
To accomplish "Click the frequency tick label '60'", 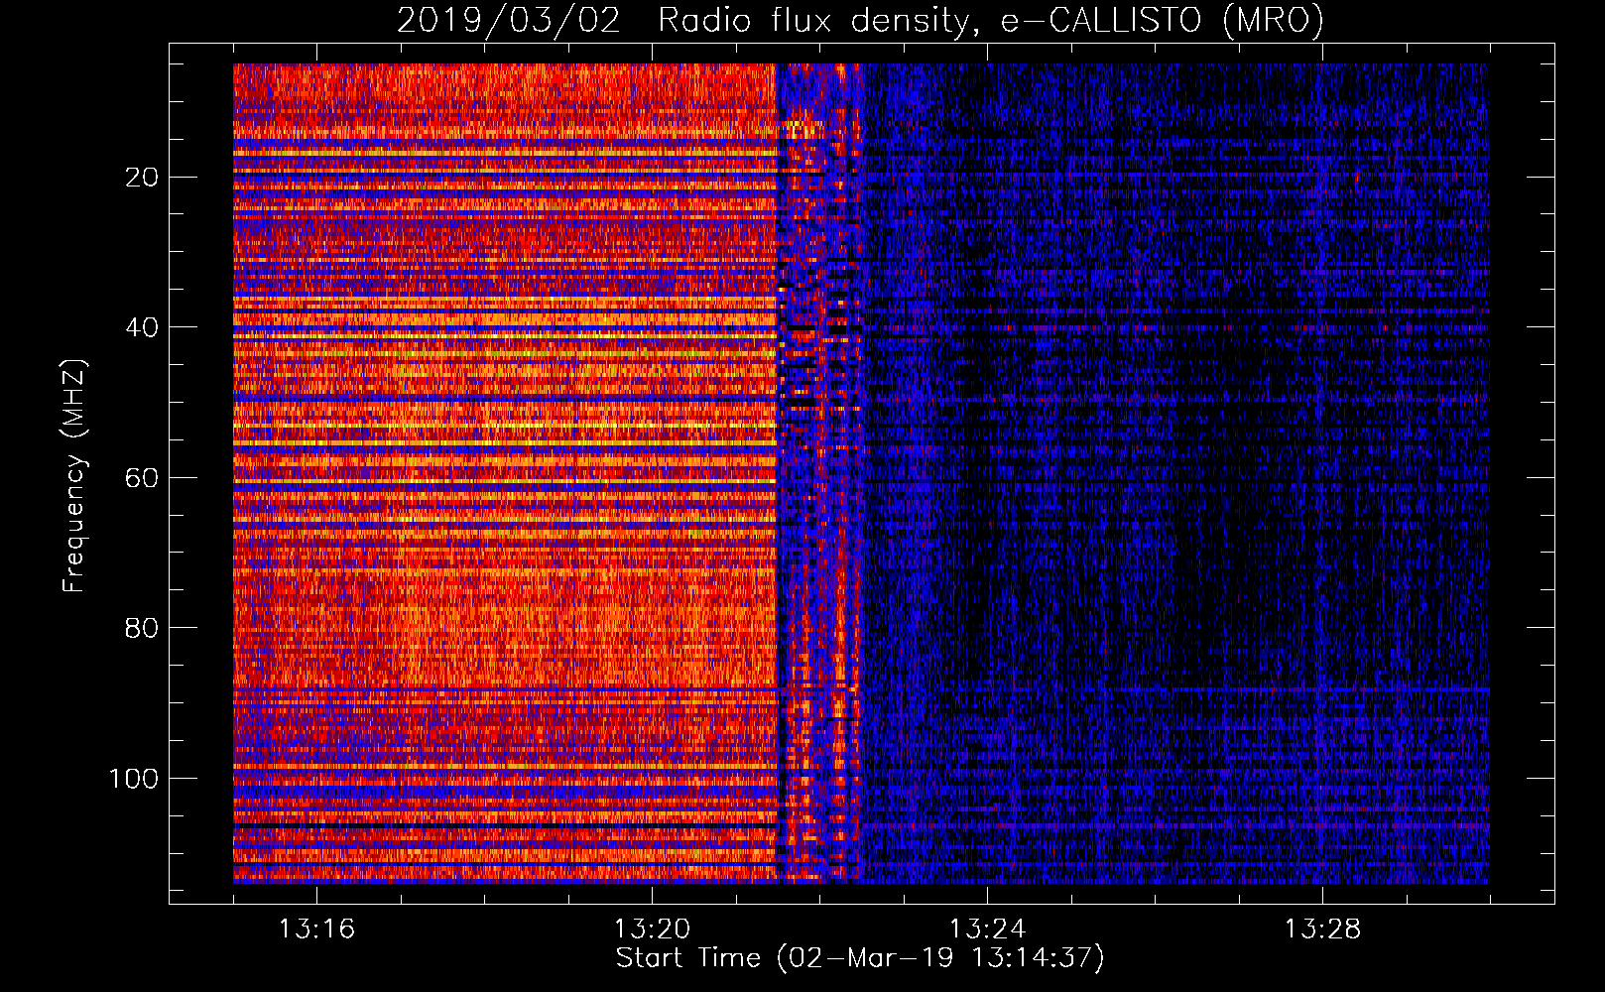I will pos(143,478).
